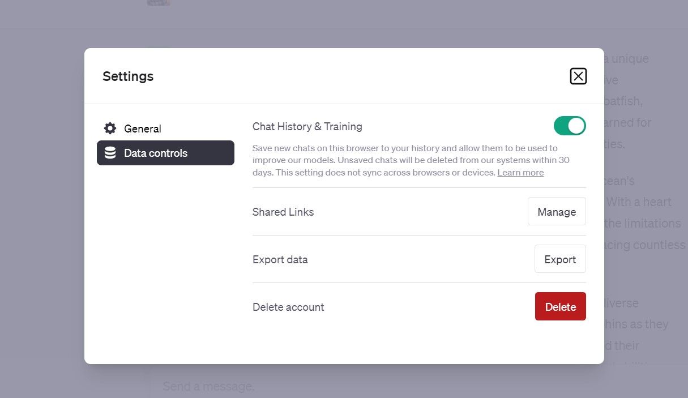Image resolution: width=688 pixels, height=398 pixels.
Task: Click the database icon beside Data controls
Action: [110, 153]
